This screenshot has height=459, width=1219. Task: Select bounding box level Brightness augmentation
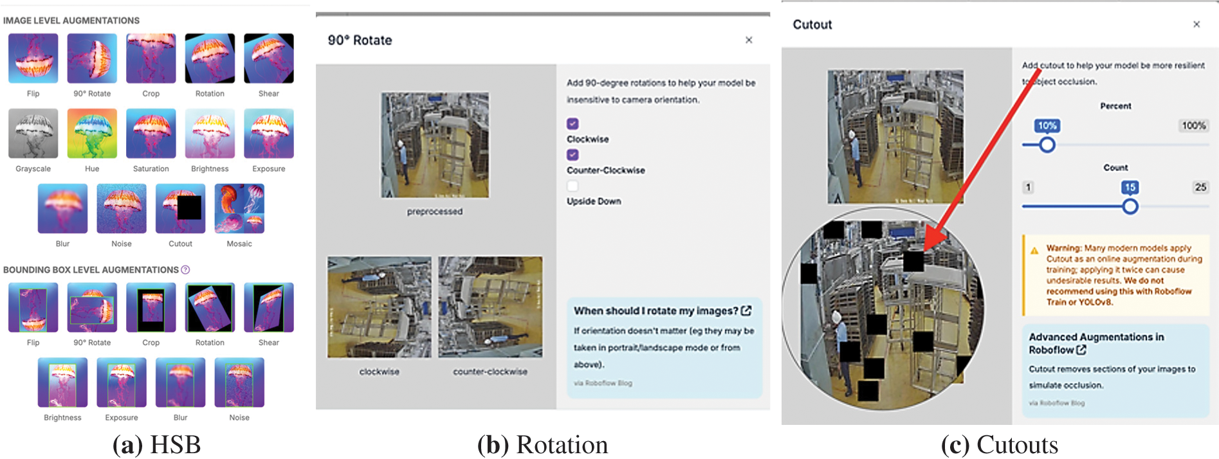pyautogui.click(x=62, y=382)
